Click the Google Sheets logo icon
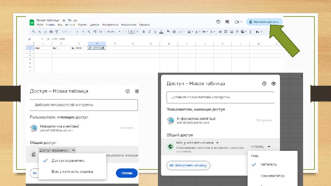 32,22
